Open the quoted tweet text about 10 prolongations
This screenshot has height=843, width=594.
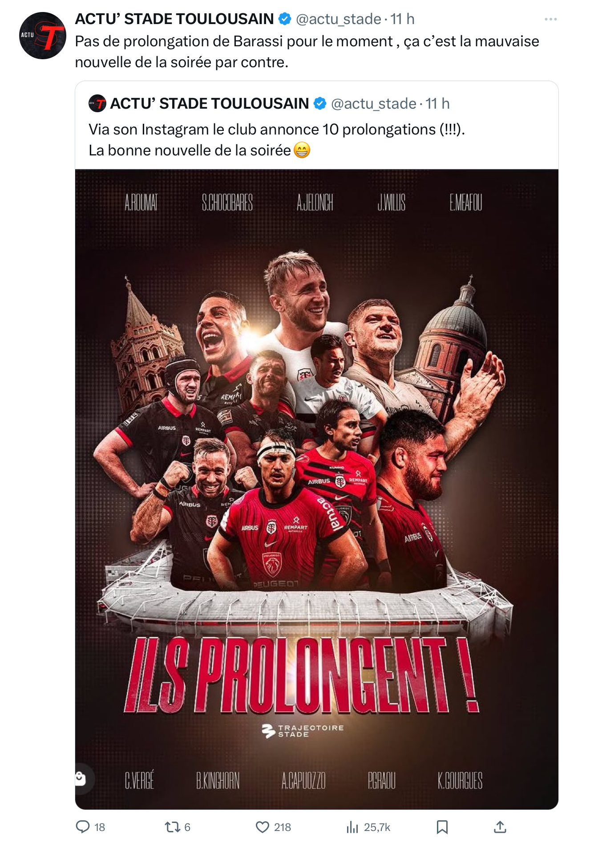point(277,140)
